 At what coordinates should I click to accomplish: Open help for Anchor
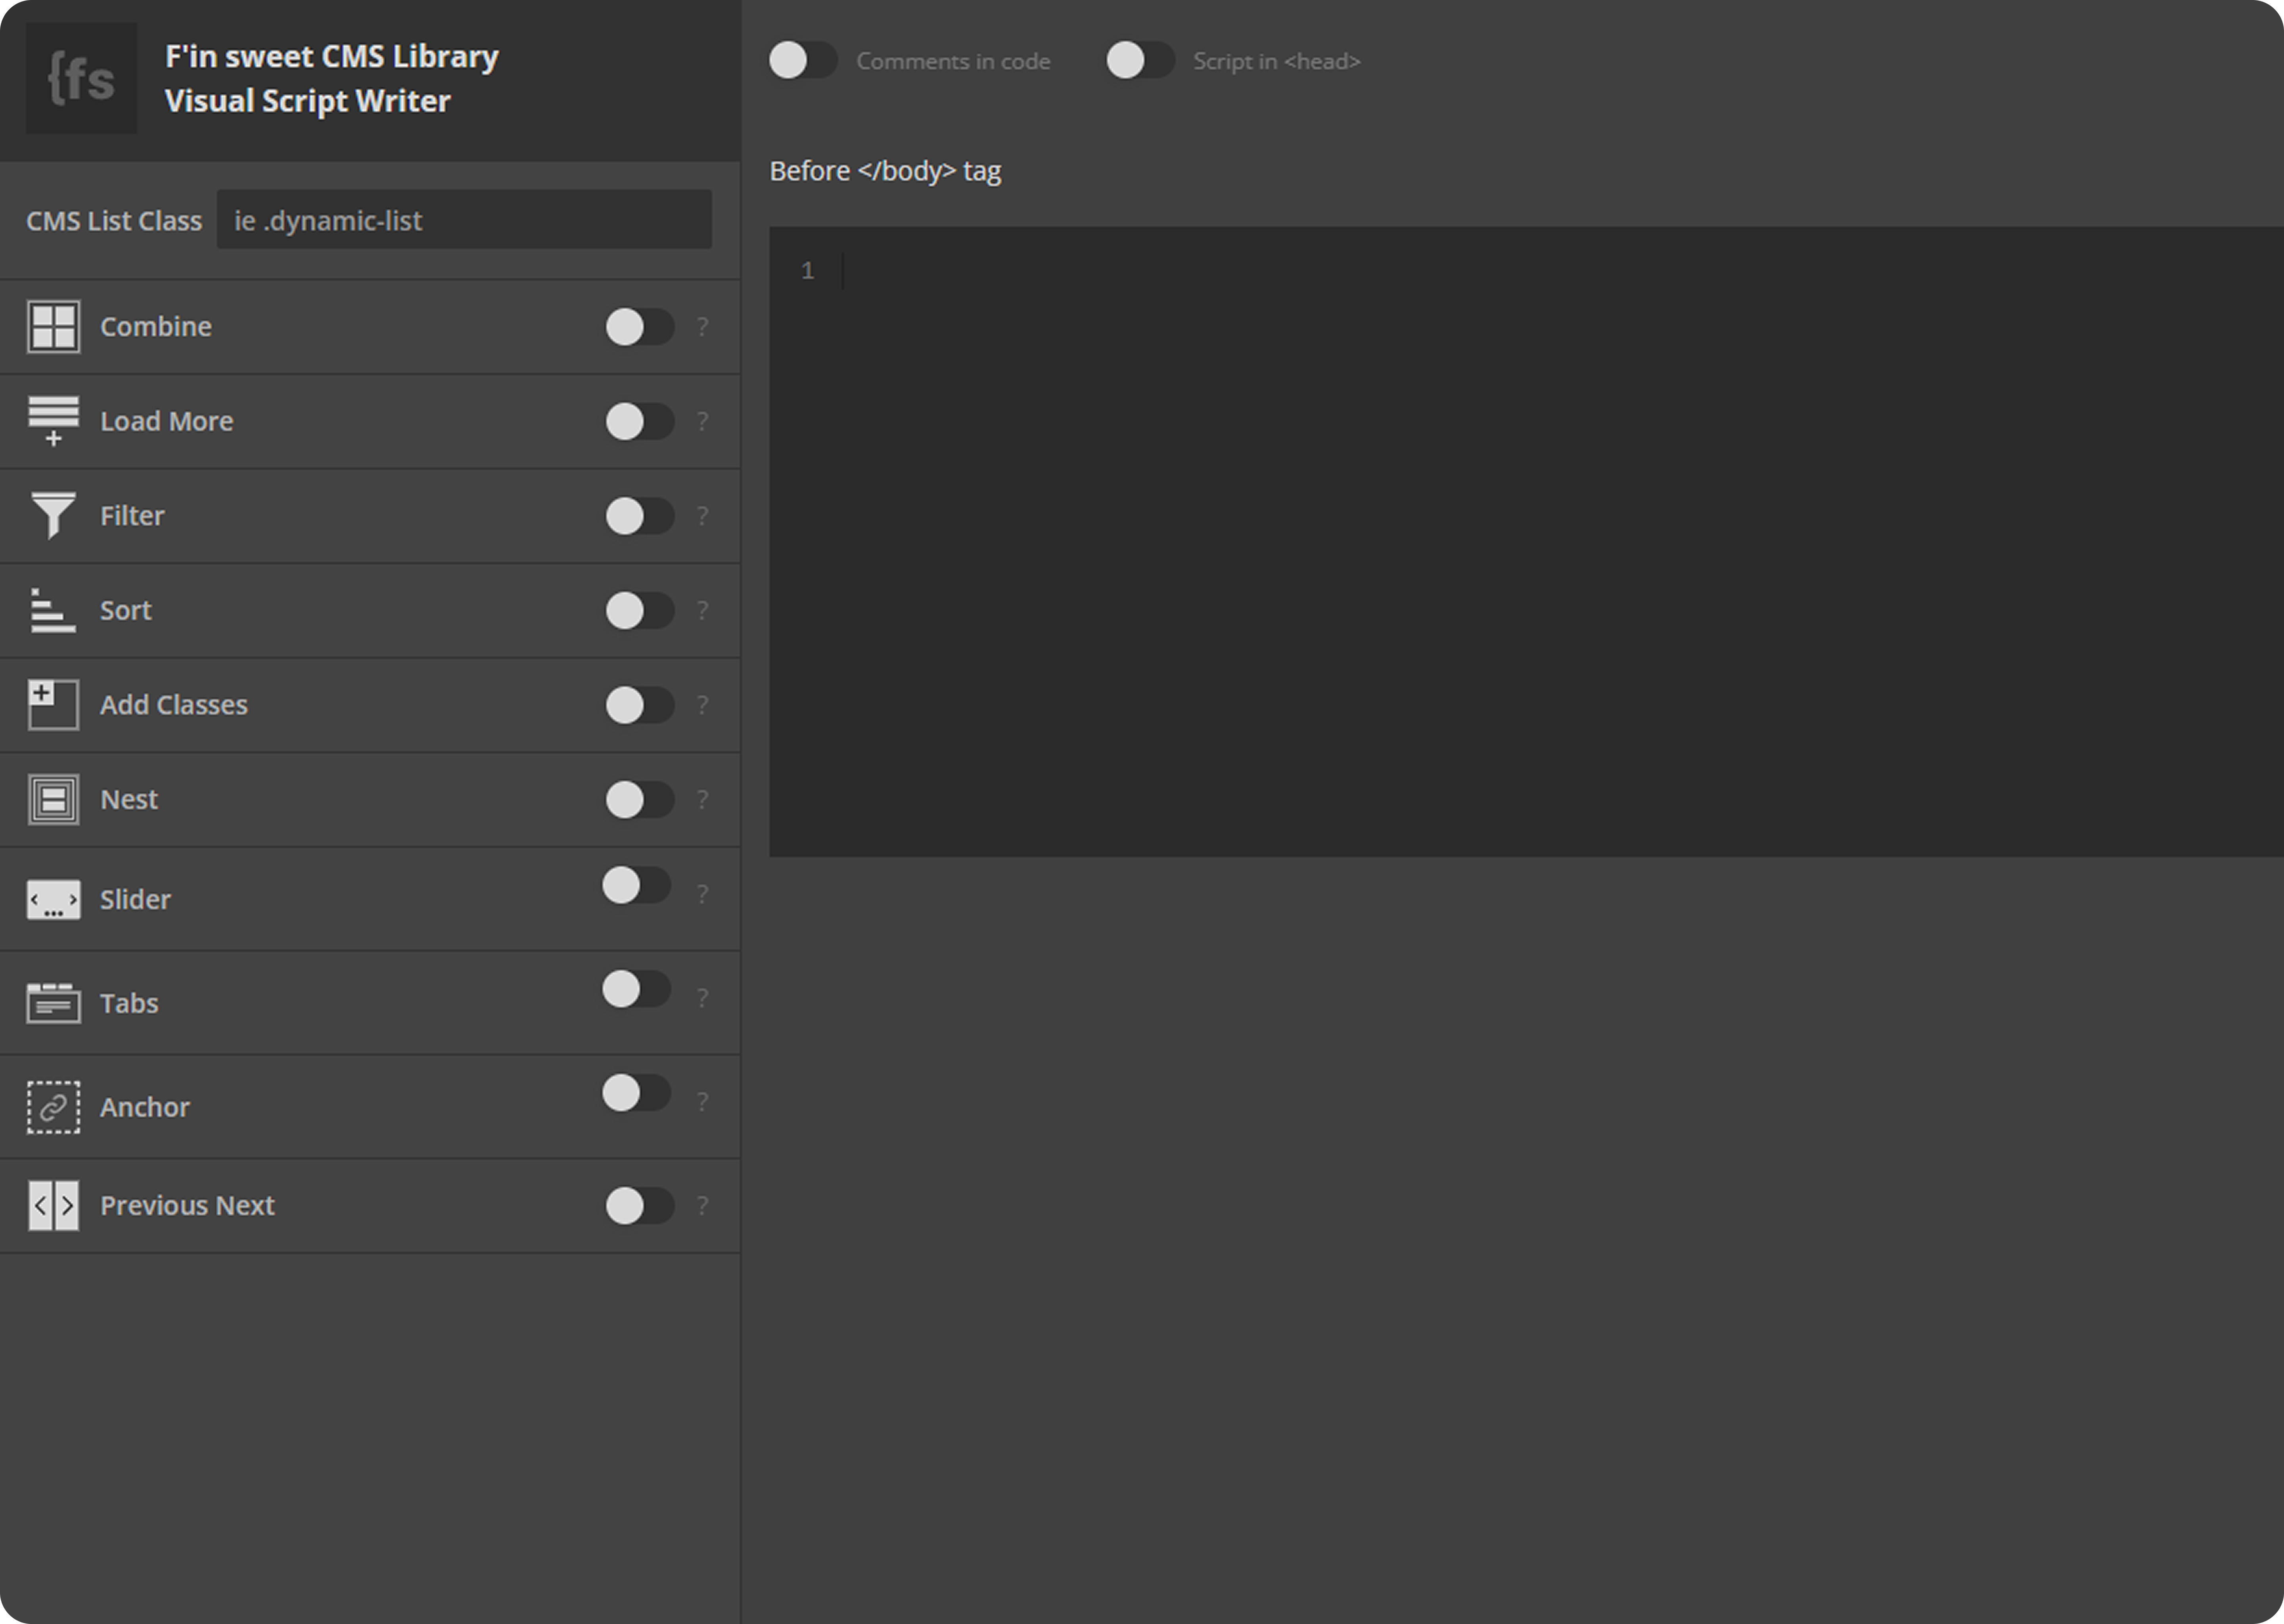703,1102
